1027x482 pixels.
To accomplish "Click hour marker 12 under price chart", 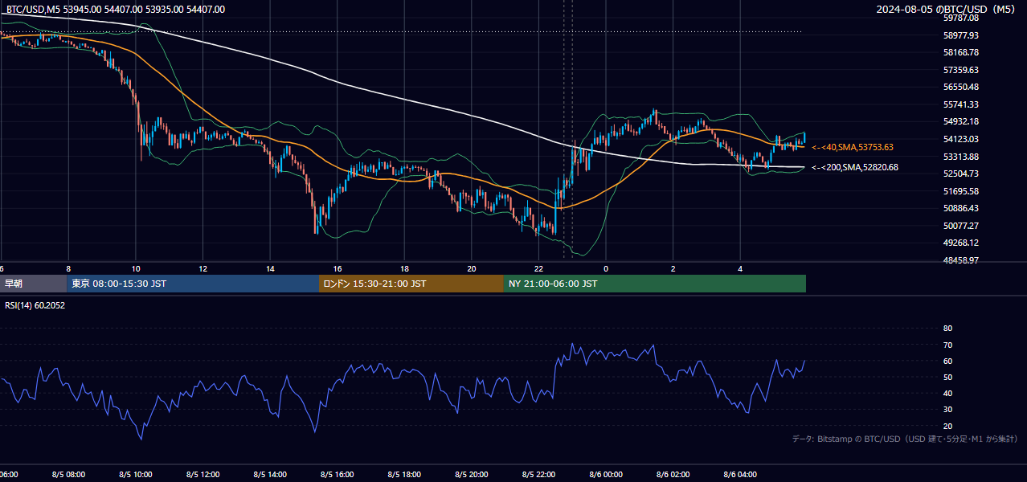I will click(x=203, y=268).
